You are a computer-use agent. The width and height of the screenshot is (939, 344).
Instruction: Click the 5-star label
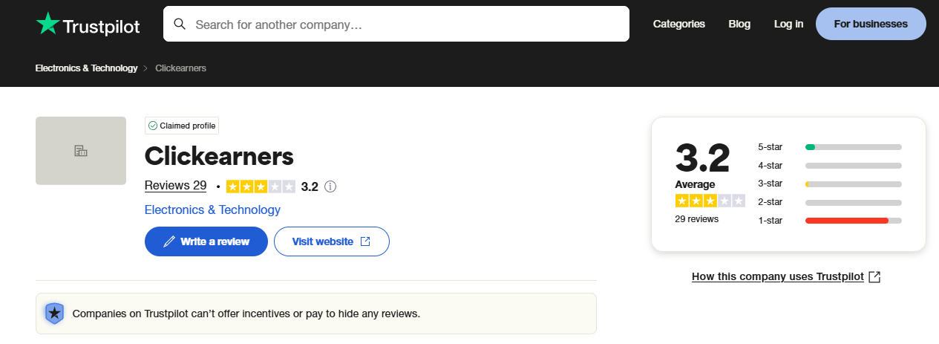[770, 147]
